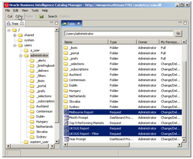Expand the shared folder node
Viewport: 193px width, 159px height.
point(15,35)
